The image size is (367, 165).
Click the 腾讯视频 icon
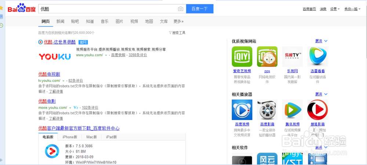tap(292, 110)
